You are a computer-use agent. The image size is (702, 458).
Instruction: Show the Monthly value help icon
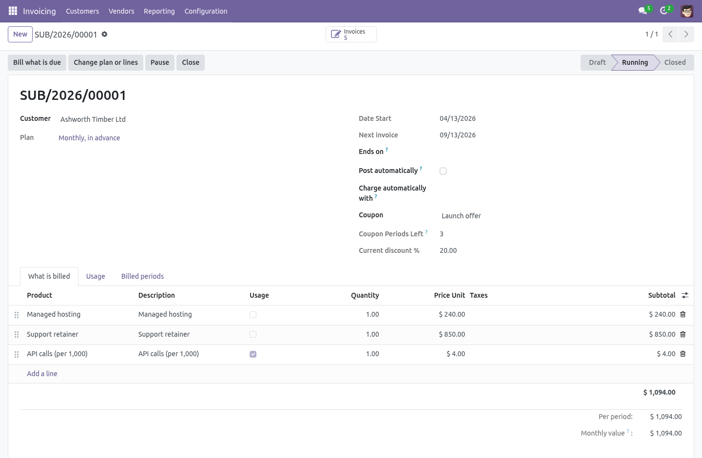(x=628, y=431)
